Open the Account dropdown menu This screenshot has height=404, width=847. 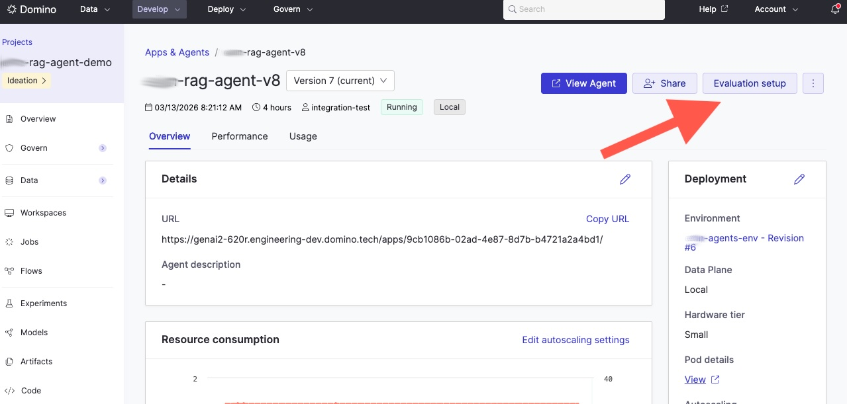(776, 9)
